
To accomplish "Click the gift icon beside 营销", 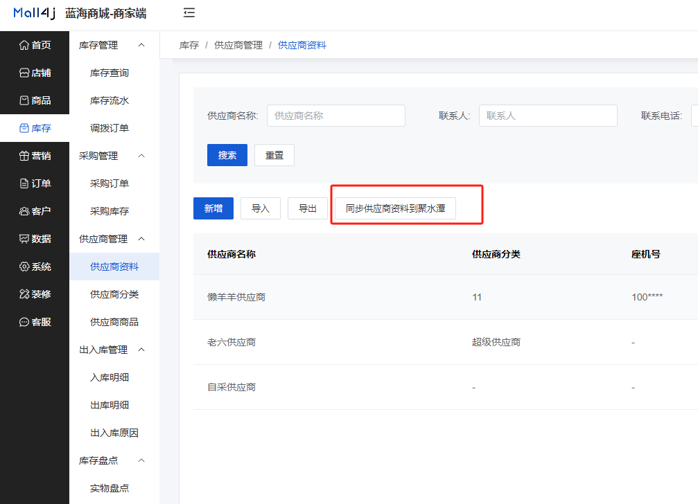I will (x=24, y=156).
